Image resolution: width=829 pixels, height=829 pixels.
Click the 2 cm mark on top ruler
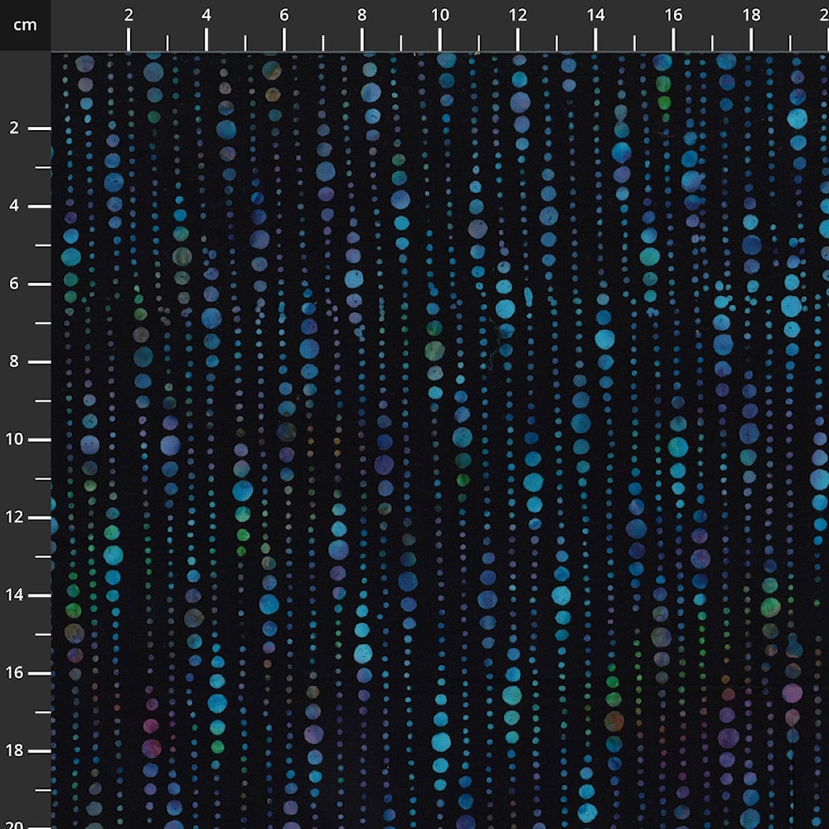128,38
